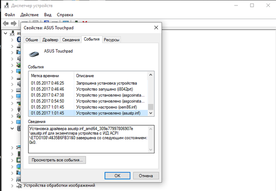Viewport: 276px width, 191px height.
Task: Click the Back arrow in the toolbar
Action: tap(6, 23)
